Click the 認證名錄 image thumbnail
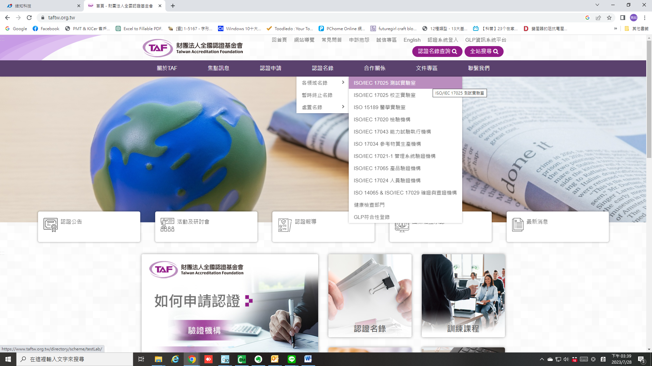This screenshot has width=652, height=366. [x=370, y=296]
